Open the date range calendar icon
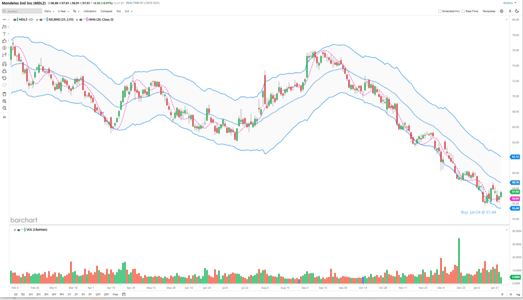The height and width of the screenshot is (300, 523). pos(124,294)
